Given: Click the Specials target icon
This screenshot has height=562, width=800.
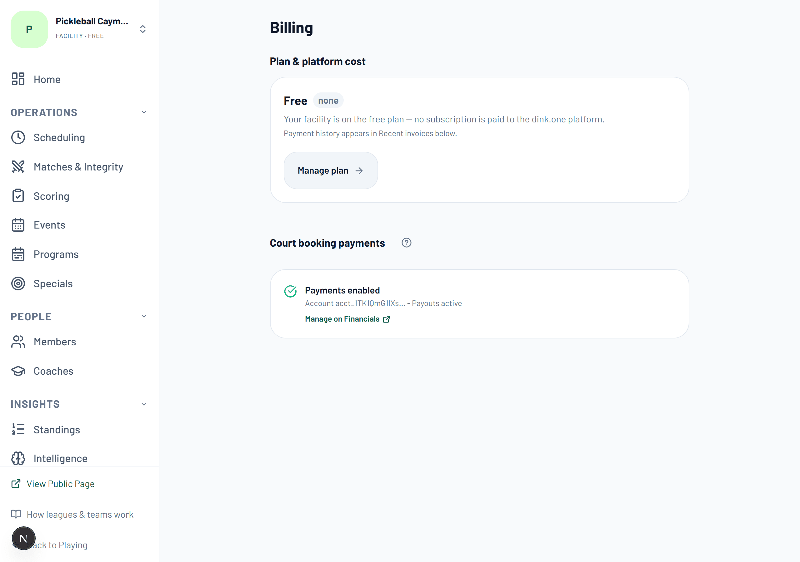Looking at the screenshot, I should 18,283.
